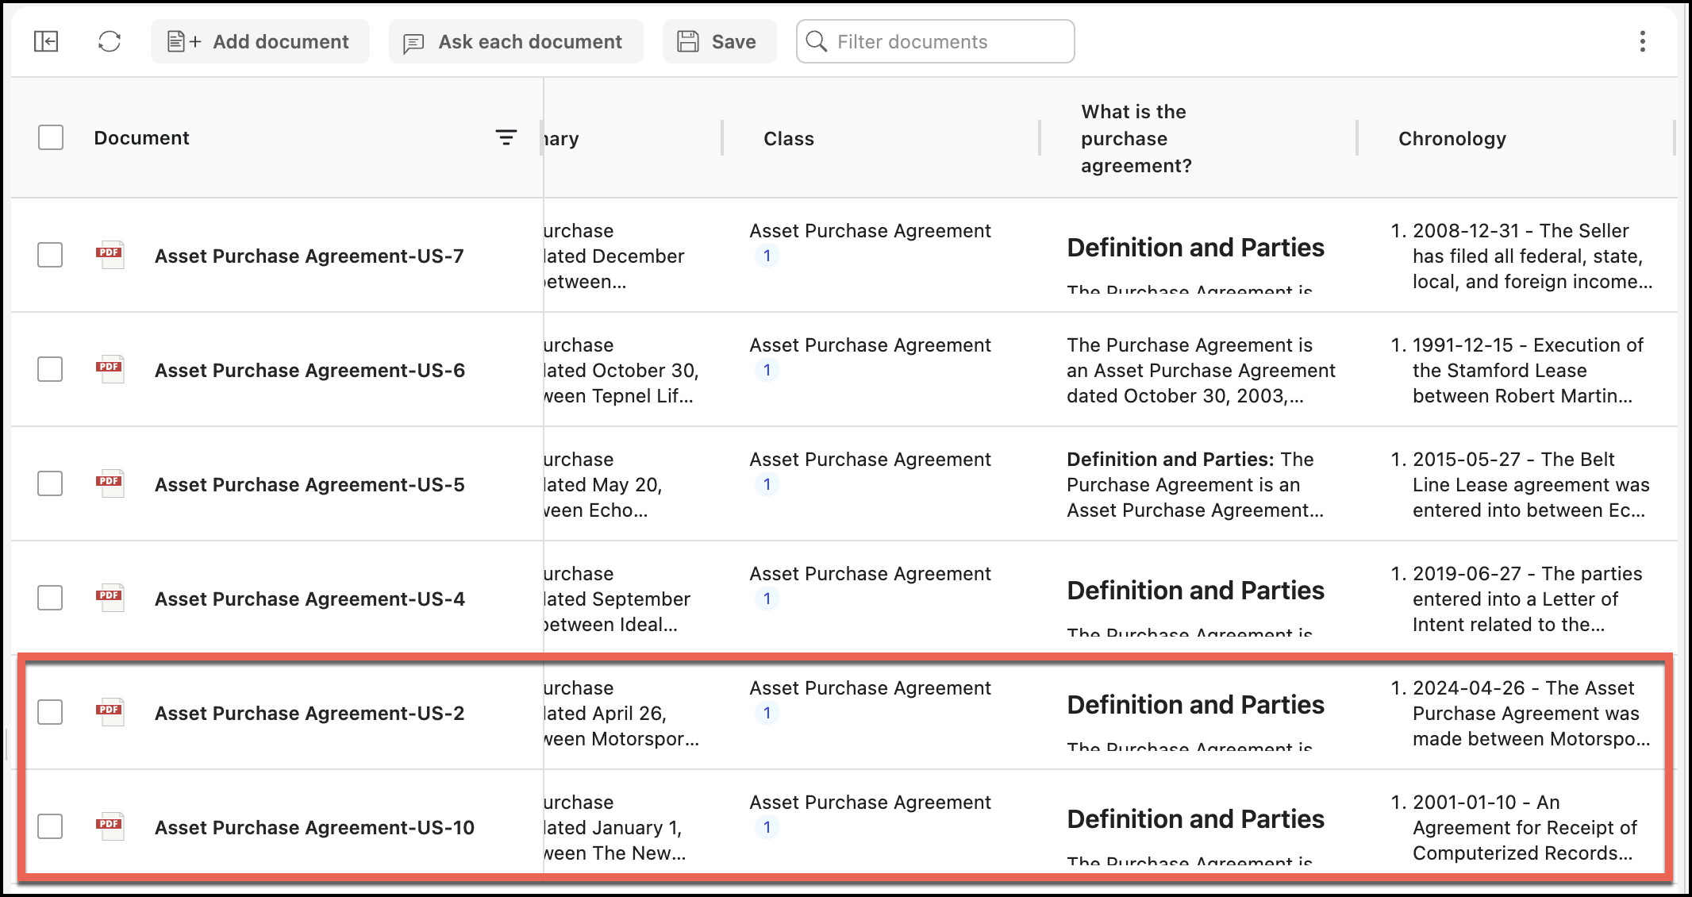
Task: Check the box for Asset Purchase Agreement-US-4
Action: pyautogui.click(x=50, y=598)
